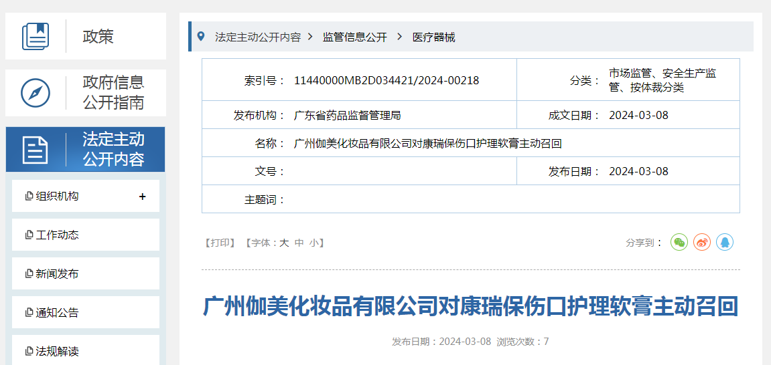Go to 法定主动公开内容 in breadcrumb
This screenshot has width=771, height=365.
pyautogui.click(x=258, y=37)
